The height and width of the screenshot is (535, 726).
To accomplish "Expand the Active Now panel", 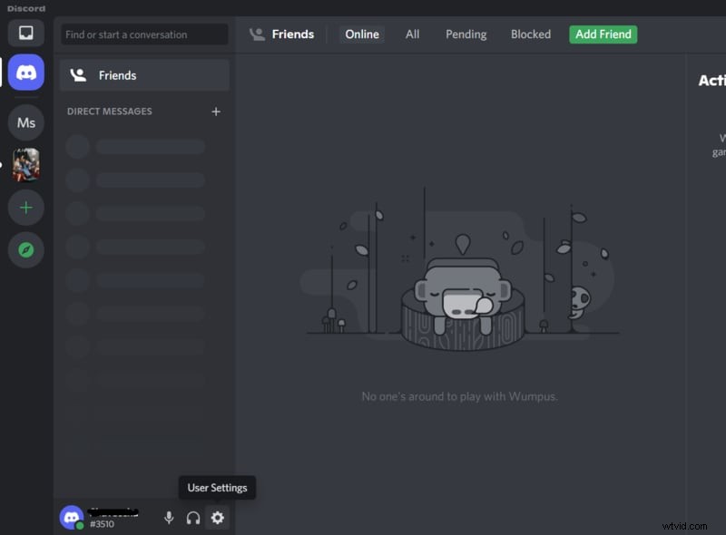I will tap(713, 80).
